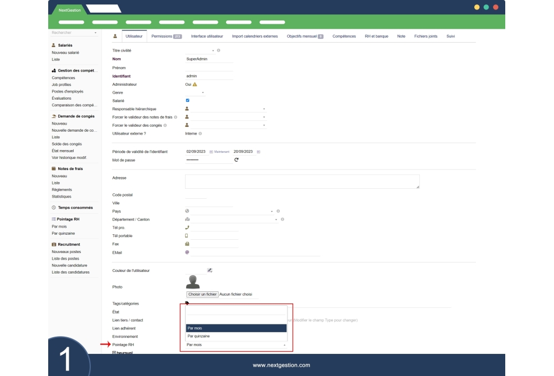This screenshot has width=554, height=376.
Task: Click the info icon next to Pays dropdown
Action: (x=278, y=211)
